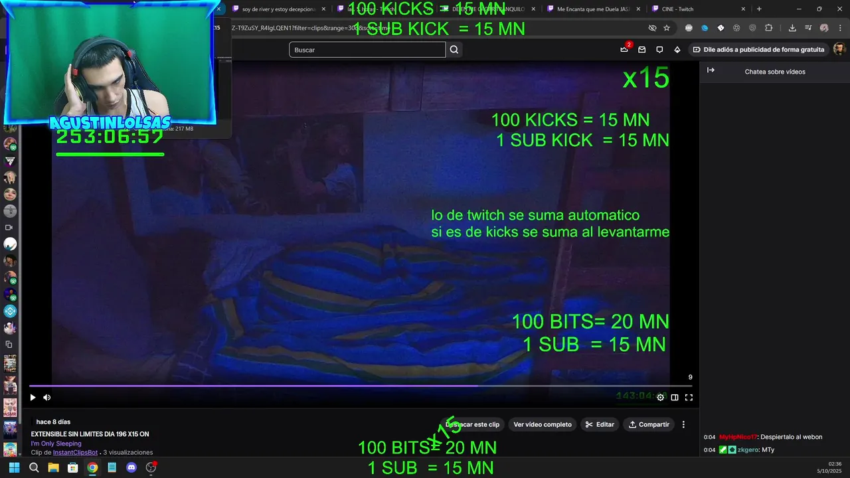Open Chrome downloads icon
Image resolution: width=850 pixels, height=478 pixels.
point(792,28)
